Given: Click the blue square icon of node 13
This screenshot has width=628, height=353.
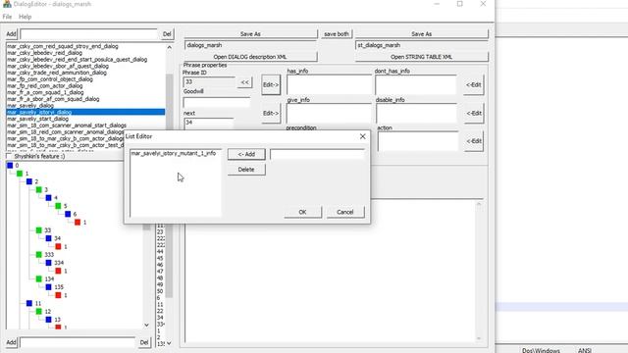Looking at the screenshot, I should click(48, 320).
